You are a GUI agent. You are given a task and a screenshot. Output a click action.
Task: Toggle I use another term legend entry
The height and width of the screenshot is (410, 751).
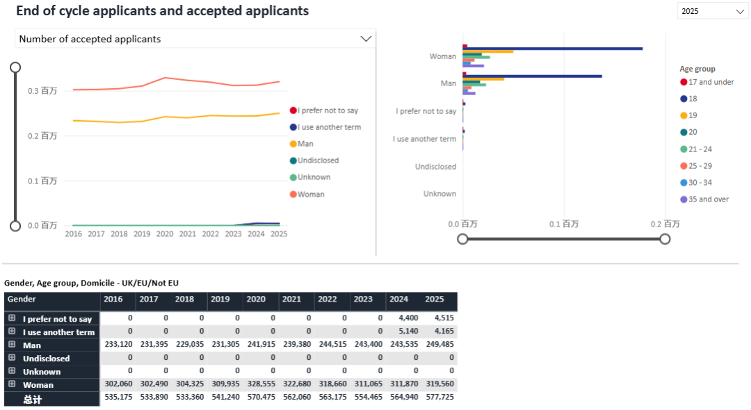click(x=328, y=127)
